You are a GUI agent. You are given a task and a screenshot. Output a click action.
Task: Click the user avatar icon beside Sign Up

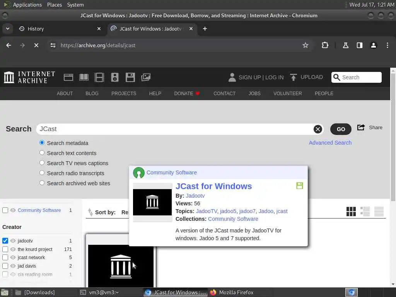click(x=232, y=77)
